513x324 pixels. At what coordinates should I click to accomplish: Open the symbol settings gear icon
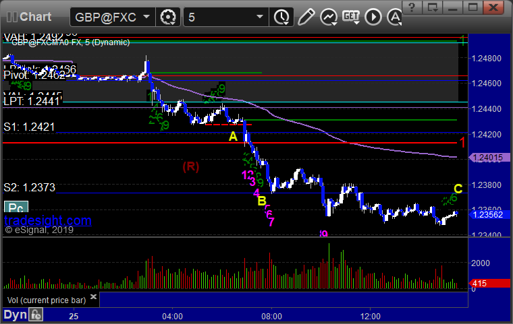click(x=168, y=17)
